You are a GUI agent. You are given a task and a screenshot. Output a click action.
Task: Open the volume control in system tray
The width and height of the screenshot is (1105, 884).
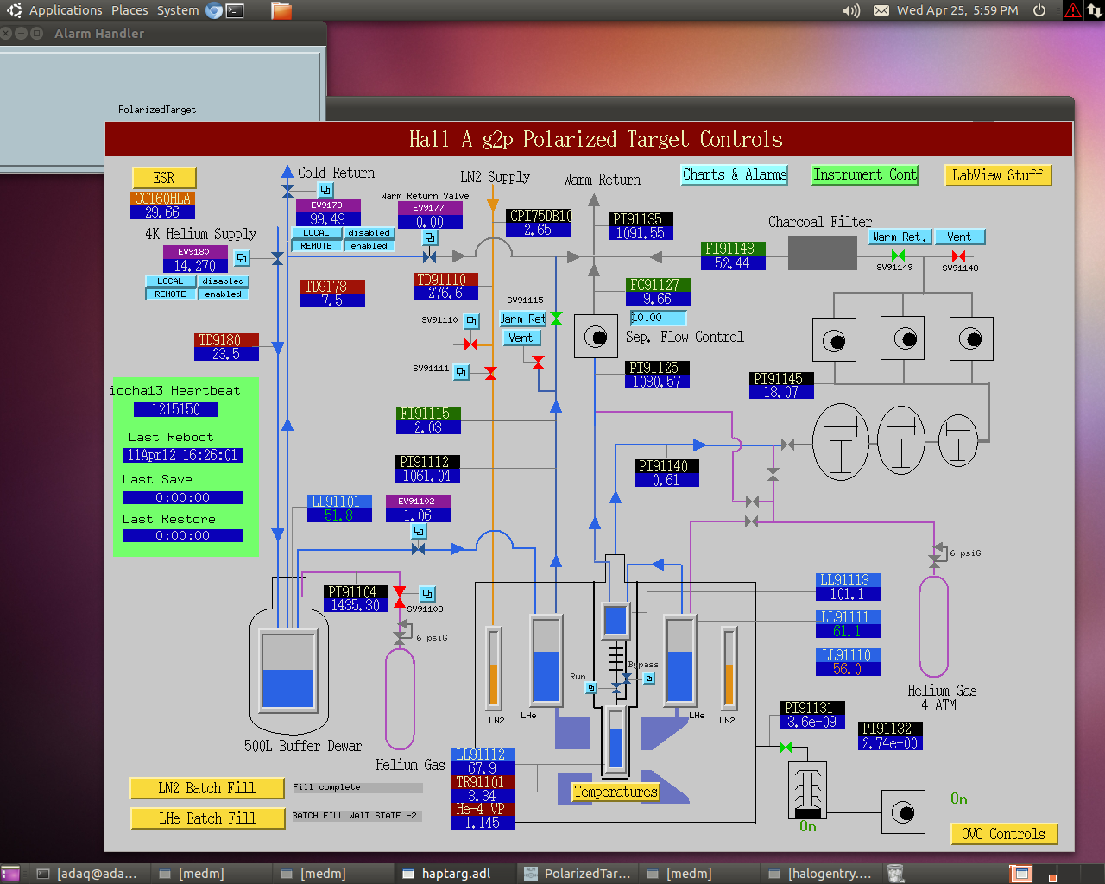[852, 10]
